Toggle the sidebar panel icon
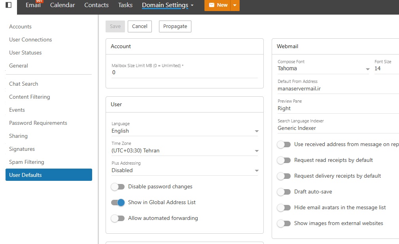 [8, 5]
